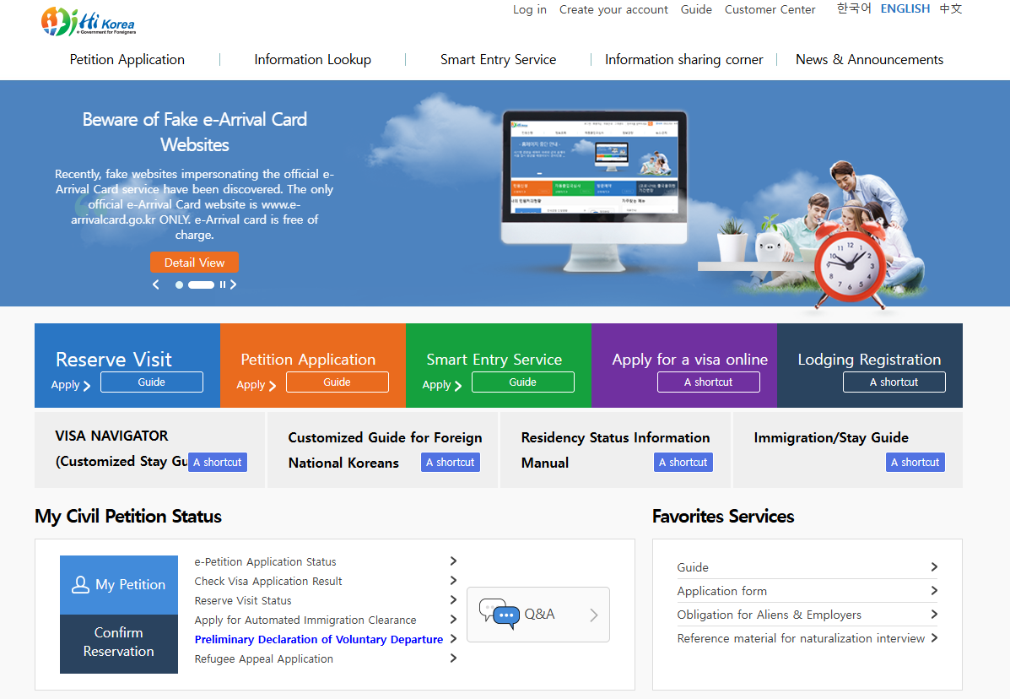The image size is (1010, 699).
Task: Go to previous banner slide arrow
Action: coord(156,284)
